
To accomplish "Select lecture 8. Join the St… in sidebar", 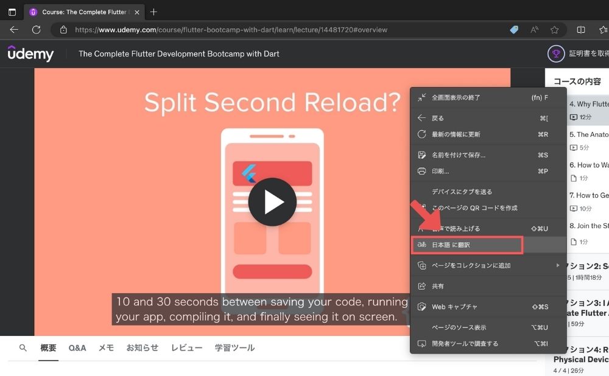I will (x=588, y=233).
